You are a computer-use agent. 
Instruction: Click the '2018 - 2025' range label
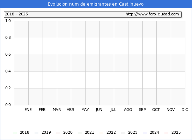pos(16,14)
